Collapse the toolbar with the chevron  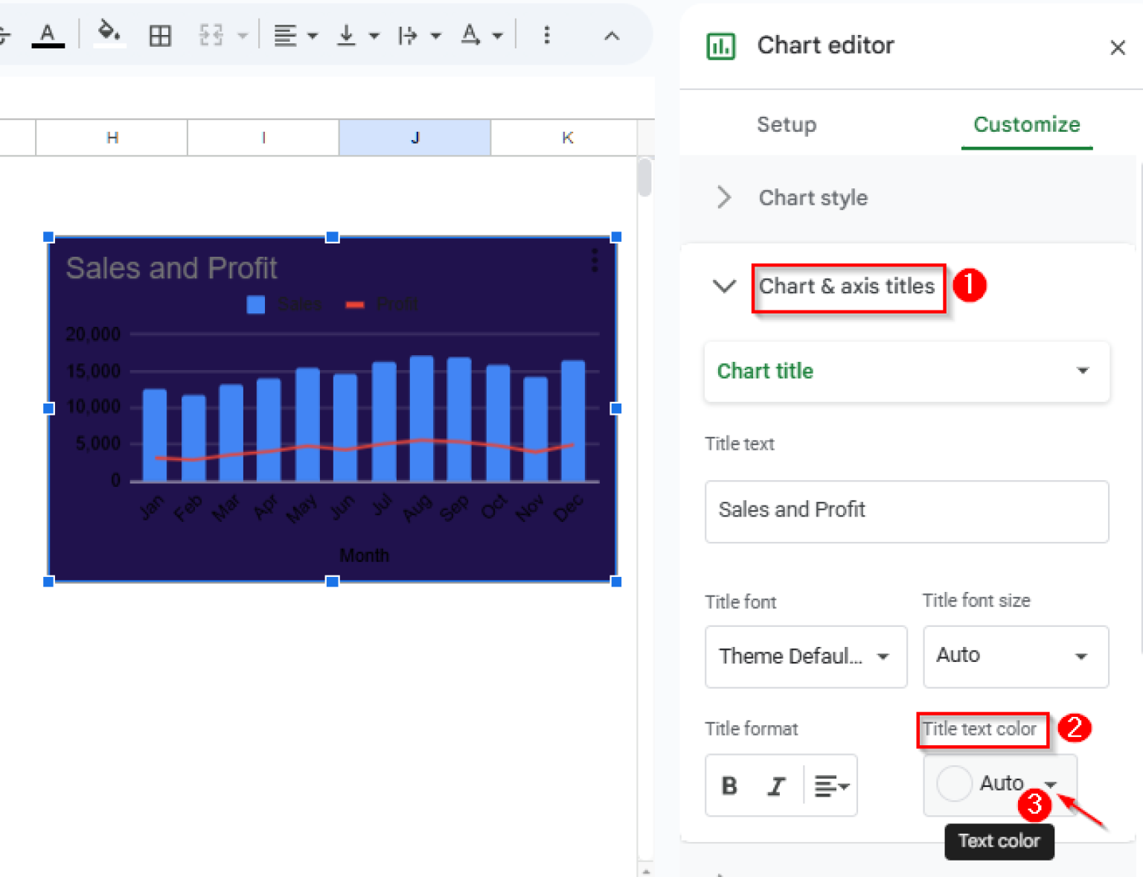click(612, 35)
